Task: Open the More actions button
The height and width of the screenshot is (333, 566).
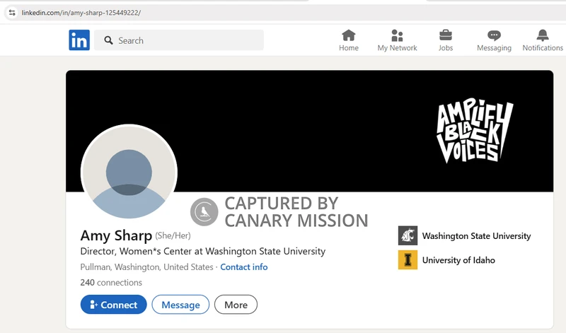Action: tap(236, 305)
